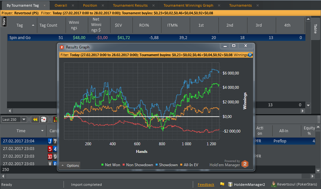Toggle All-In EV legend entry
321x189 pixels.
pyautogui.click(x=189, y=165)
